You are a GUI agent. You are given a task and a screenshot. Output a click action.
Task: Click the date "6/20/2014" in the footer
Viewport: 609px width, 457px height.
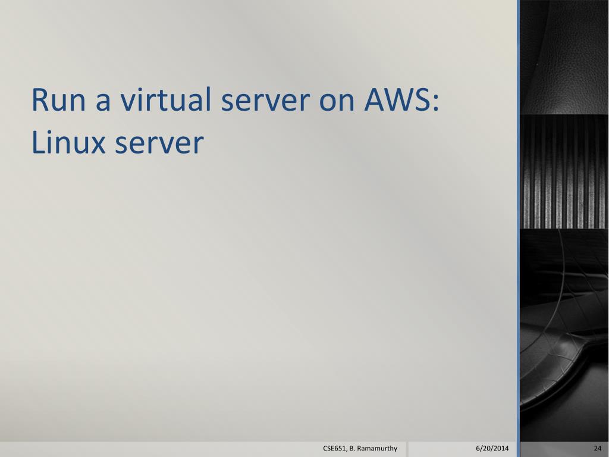(x=492, y=448)
